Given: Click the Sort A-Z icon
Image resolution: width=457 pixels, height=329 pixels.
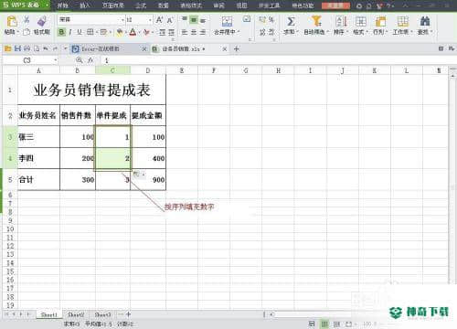Looking at the screenshot, I should [341, 21].
